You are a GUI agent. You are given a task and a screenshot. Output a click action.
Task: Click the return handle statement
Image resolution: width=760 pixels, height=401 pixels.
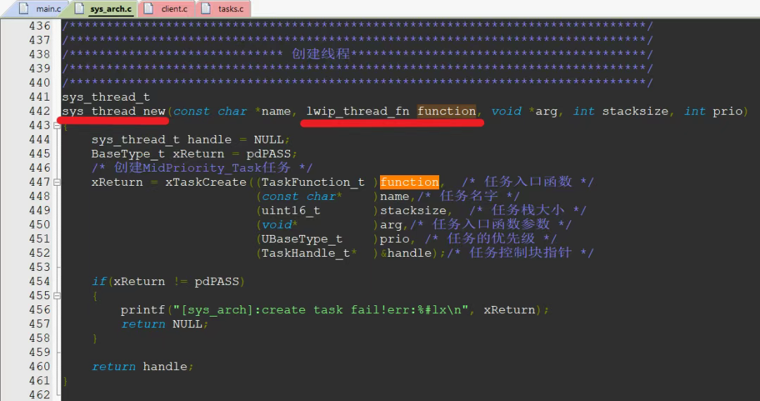(x=141, y=367)
